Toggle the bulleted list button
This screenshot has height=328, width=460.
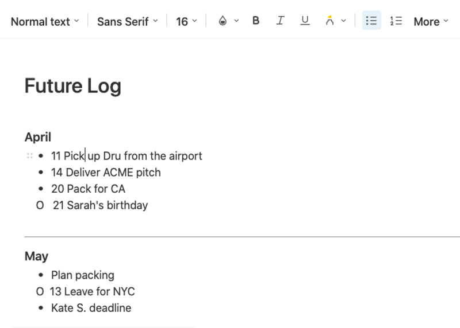click(x=371, y=21)
